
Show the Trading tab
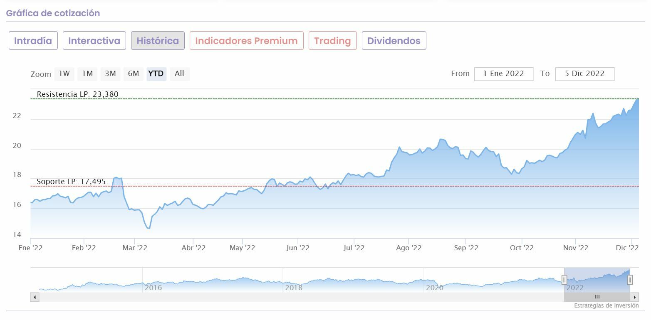point(332,41)
